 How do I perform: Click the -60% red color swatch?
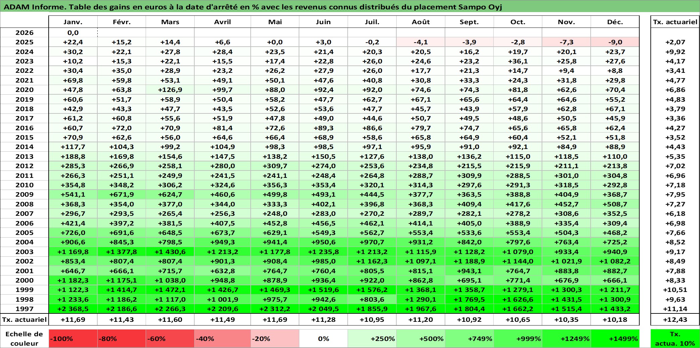point(170,339)
